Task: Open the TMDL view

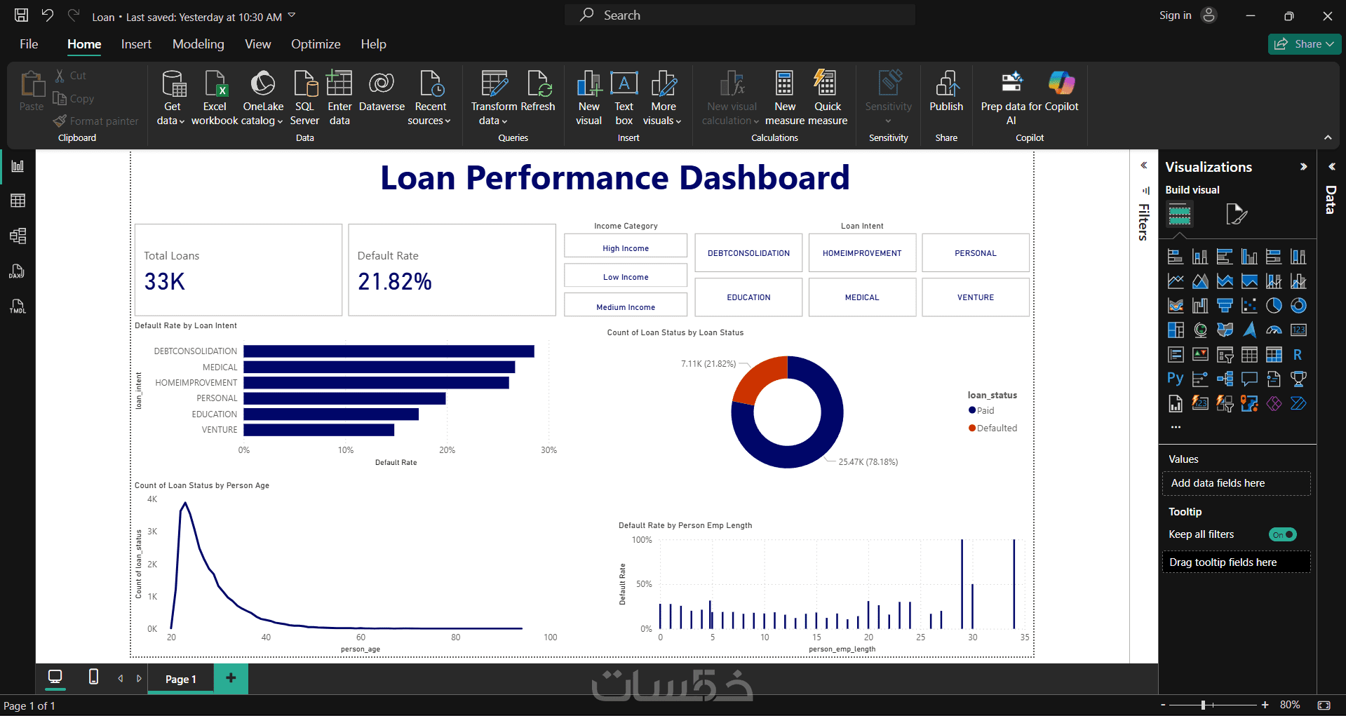Action: coord(18,306)
